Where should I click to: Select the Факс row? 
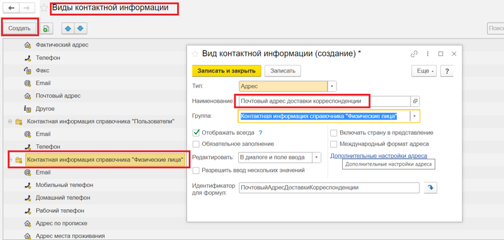(42, 70)
